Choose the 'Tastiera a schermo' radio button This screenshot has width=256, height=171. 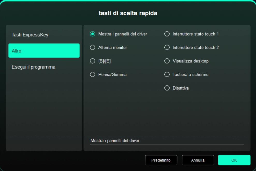click(x=167, y=75)
